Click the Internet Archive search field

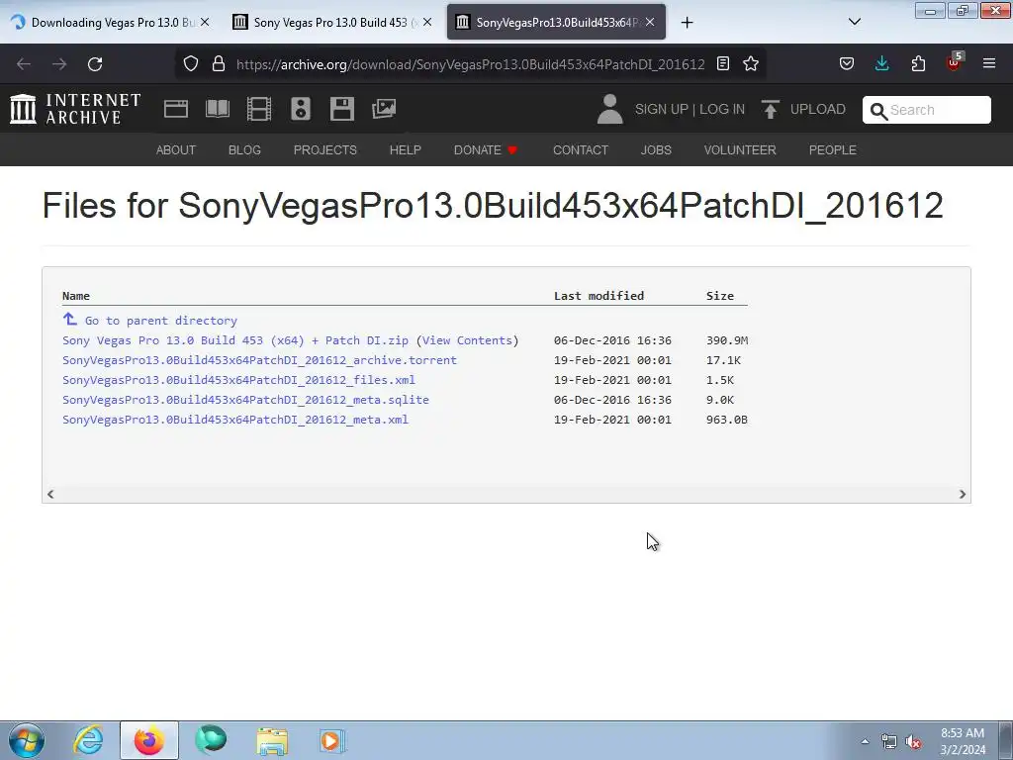click(x=926, y=110)
